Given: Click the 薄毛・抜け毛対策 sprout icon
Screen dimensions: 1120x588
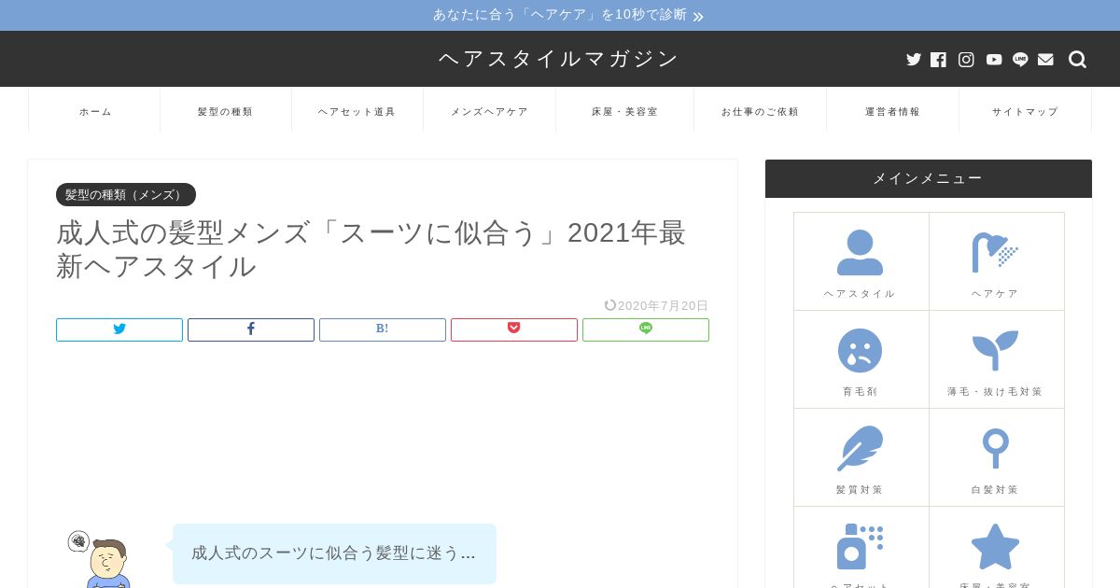Looking at the screenshot, I should coord(995,351).
